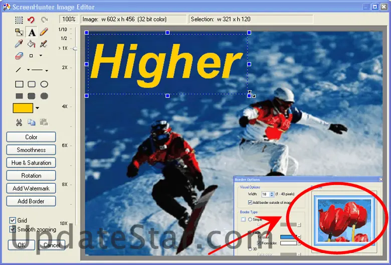This screenshot has width=391, height=265.
Task: Open the yellow color swatch dropdown arrow
Action: coord(37,108)
